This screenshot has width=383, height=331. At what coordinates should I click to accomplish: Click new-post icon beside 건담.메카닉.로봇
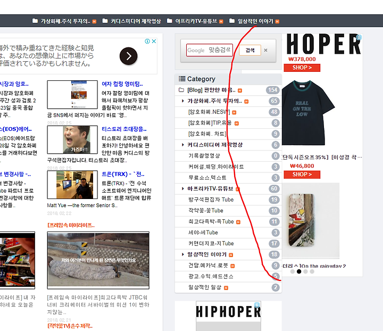pos(232,266)
